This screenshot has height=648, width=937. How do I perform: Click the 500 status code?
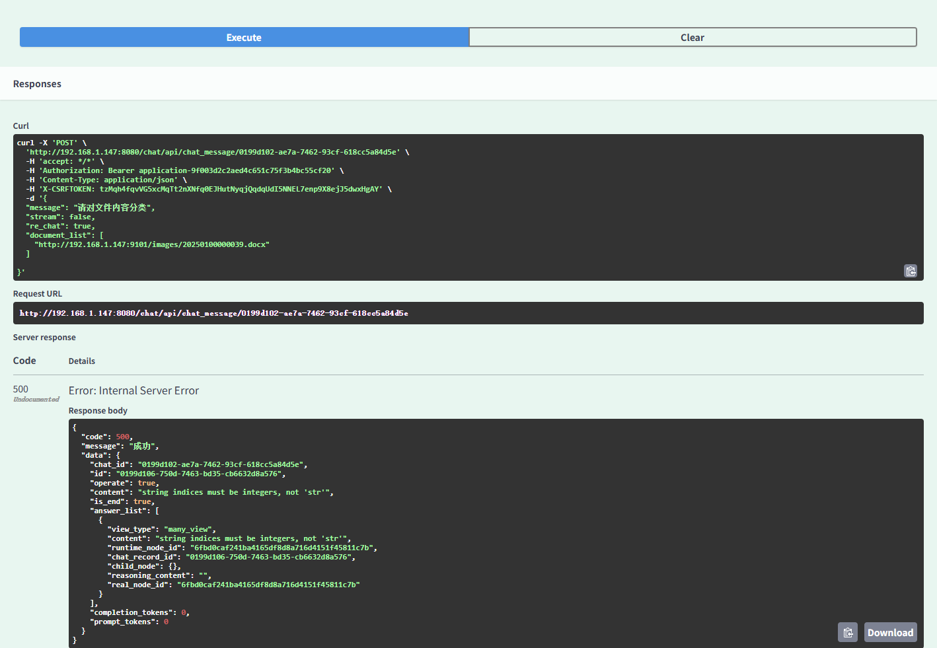[20, 389]
